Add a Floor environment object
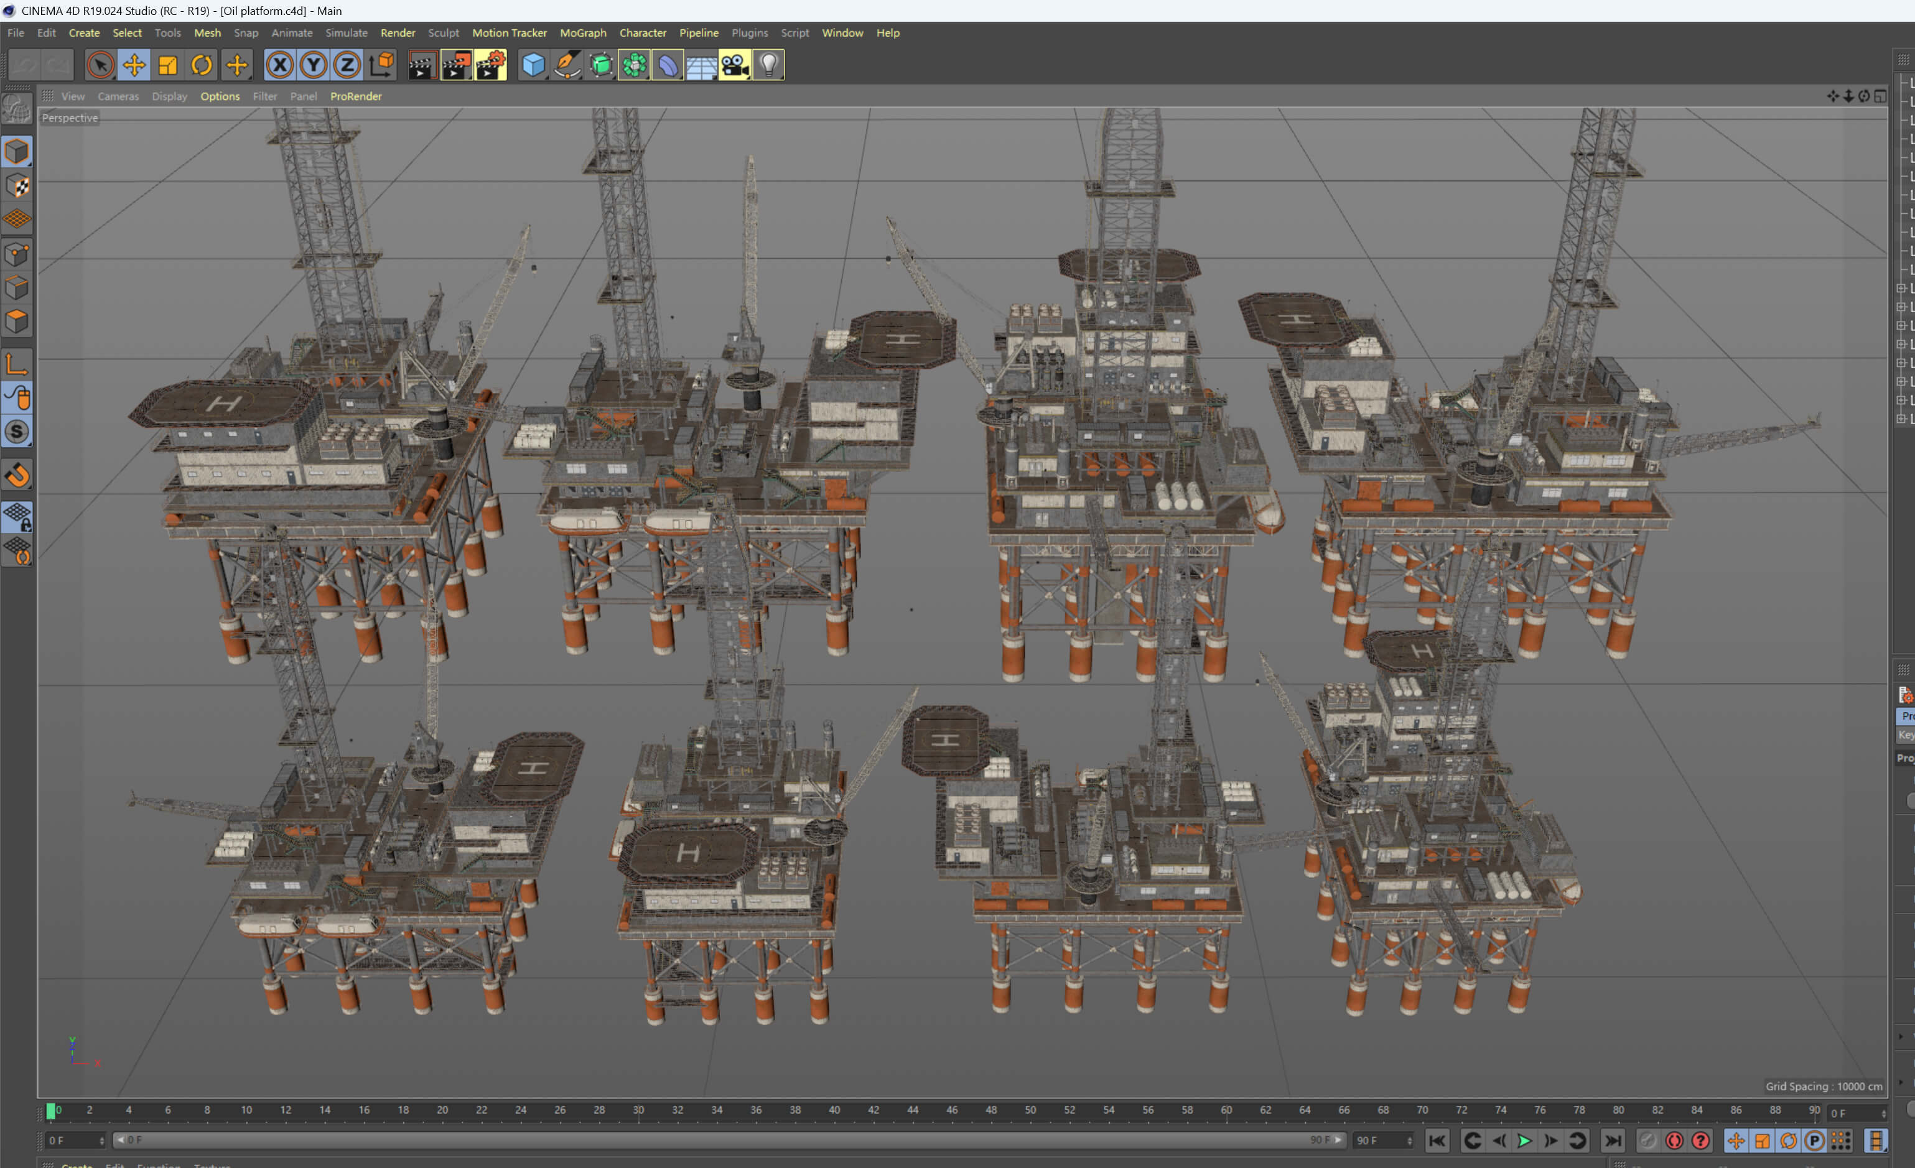Image resolution: width=1915 pixels, height=1168 pixels. pyautogui.click(x=701, y=65)
